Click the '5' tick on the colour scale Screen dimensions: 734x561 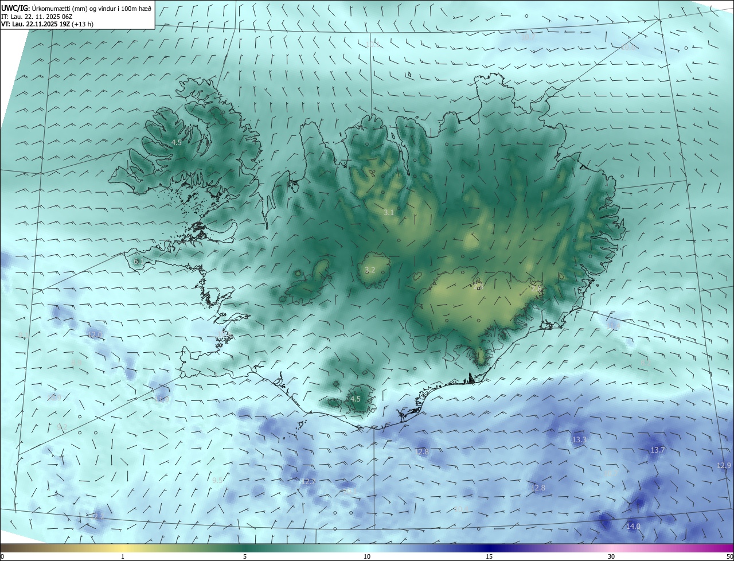(x=245, y=556)
